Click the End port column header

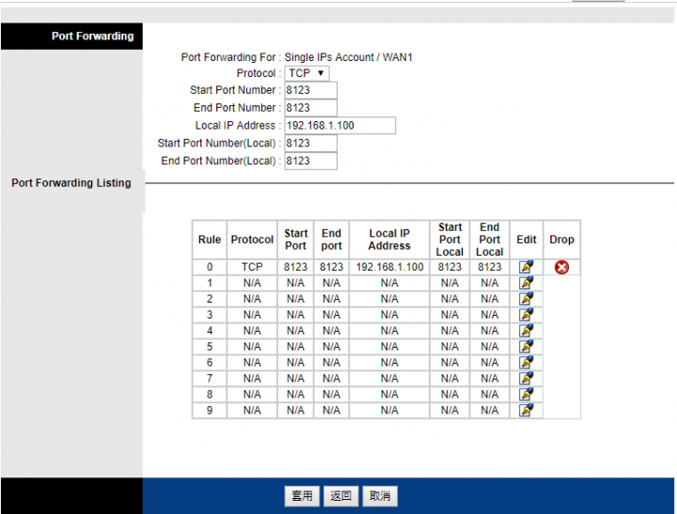point(332,240)
